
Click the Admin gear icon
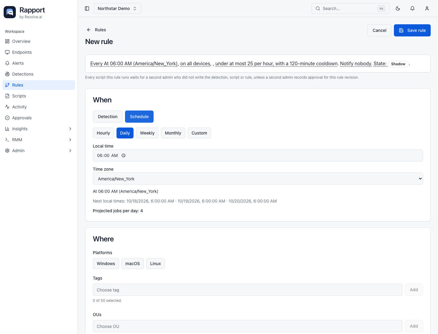[7, 151]
